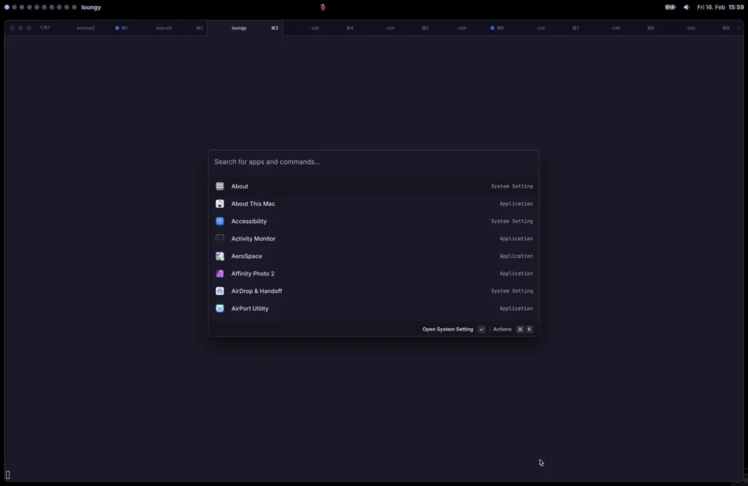Click the About This Mac icon

point(220,204)
